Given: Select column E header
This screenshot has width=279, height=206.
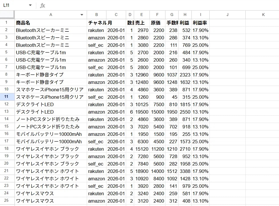Looking at the screenshot, I should [141, 15].
